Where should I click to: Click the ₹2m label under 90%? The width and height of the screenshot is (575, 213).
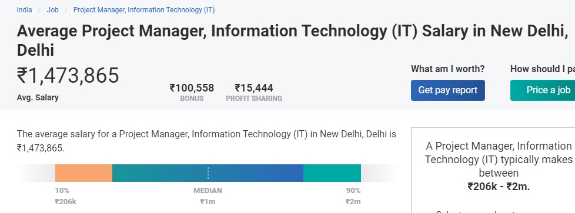(353, 202)
